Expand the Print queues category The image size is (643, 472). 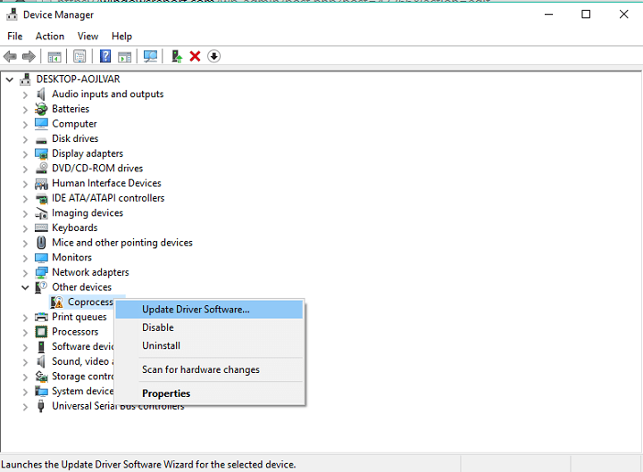pyautogui.click(x=25, y=318)
